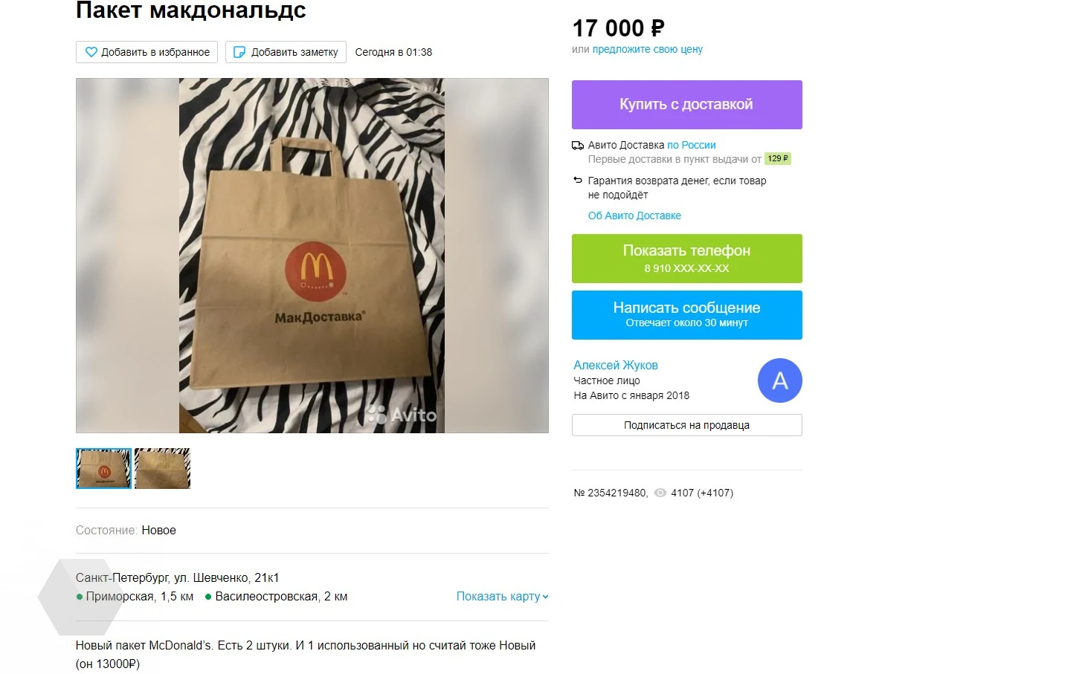The width and height of the screenshot is (1088, 674).
Task: Open the по России delivery link
Action: (692, 146)
